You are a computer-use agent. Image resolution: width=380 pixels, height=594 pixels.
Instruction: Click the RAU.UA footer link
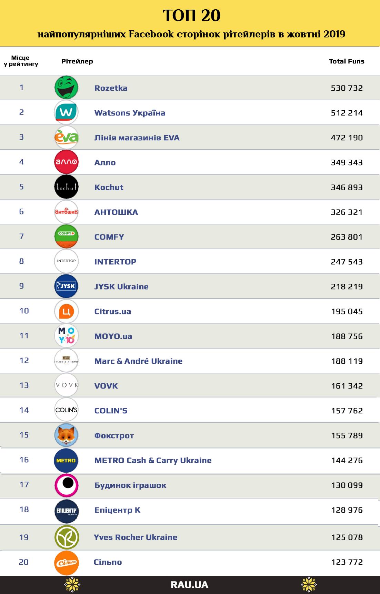click(x=189, y=585)
